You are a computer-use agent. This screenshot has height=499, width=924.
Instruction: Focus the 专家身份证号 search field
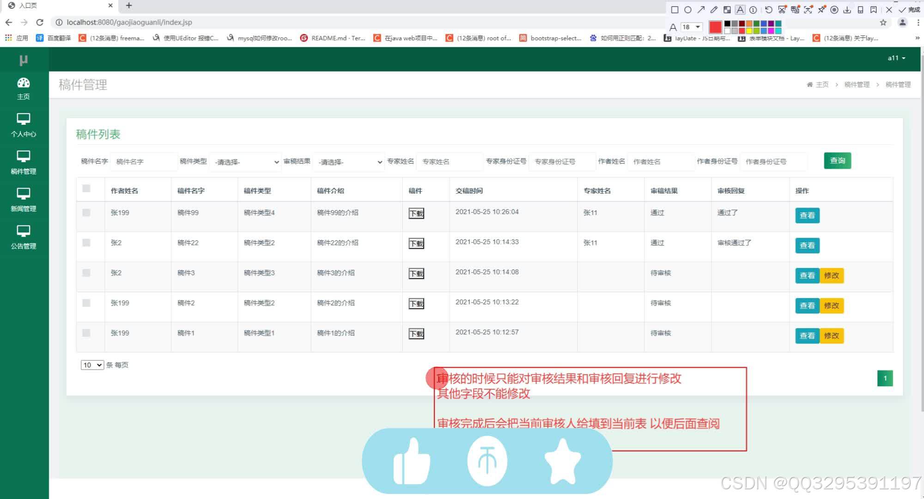pos(562,162)
